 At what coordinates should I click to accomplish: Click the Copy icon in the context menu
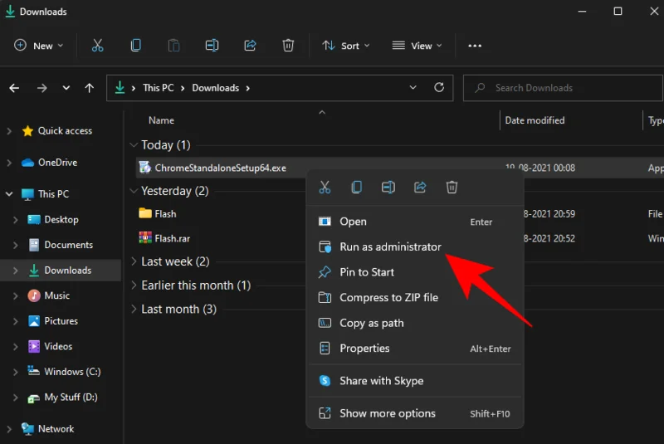(x=357, y=187)
